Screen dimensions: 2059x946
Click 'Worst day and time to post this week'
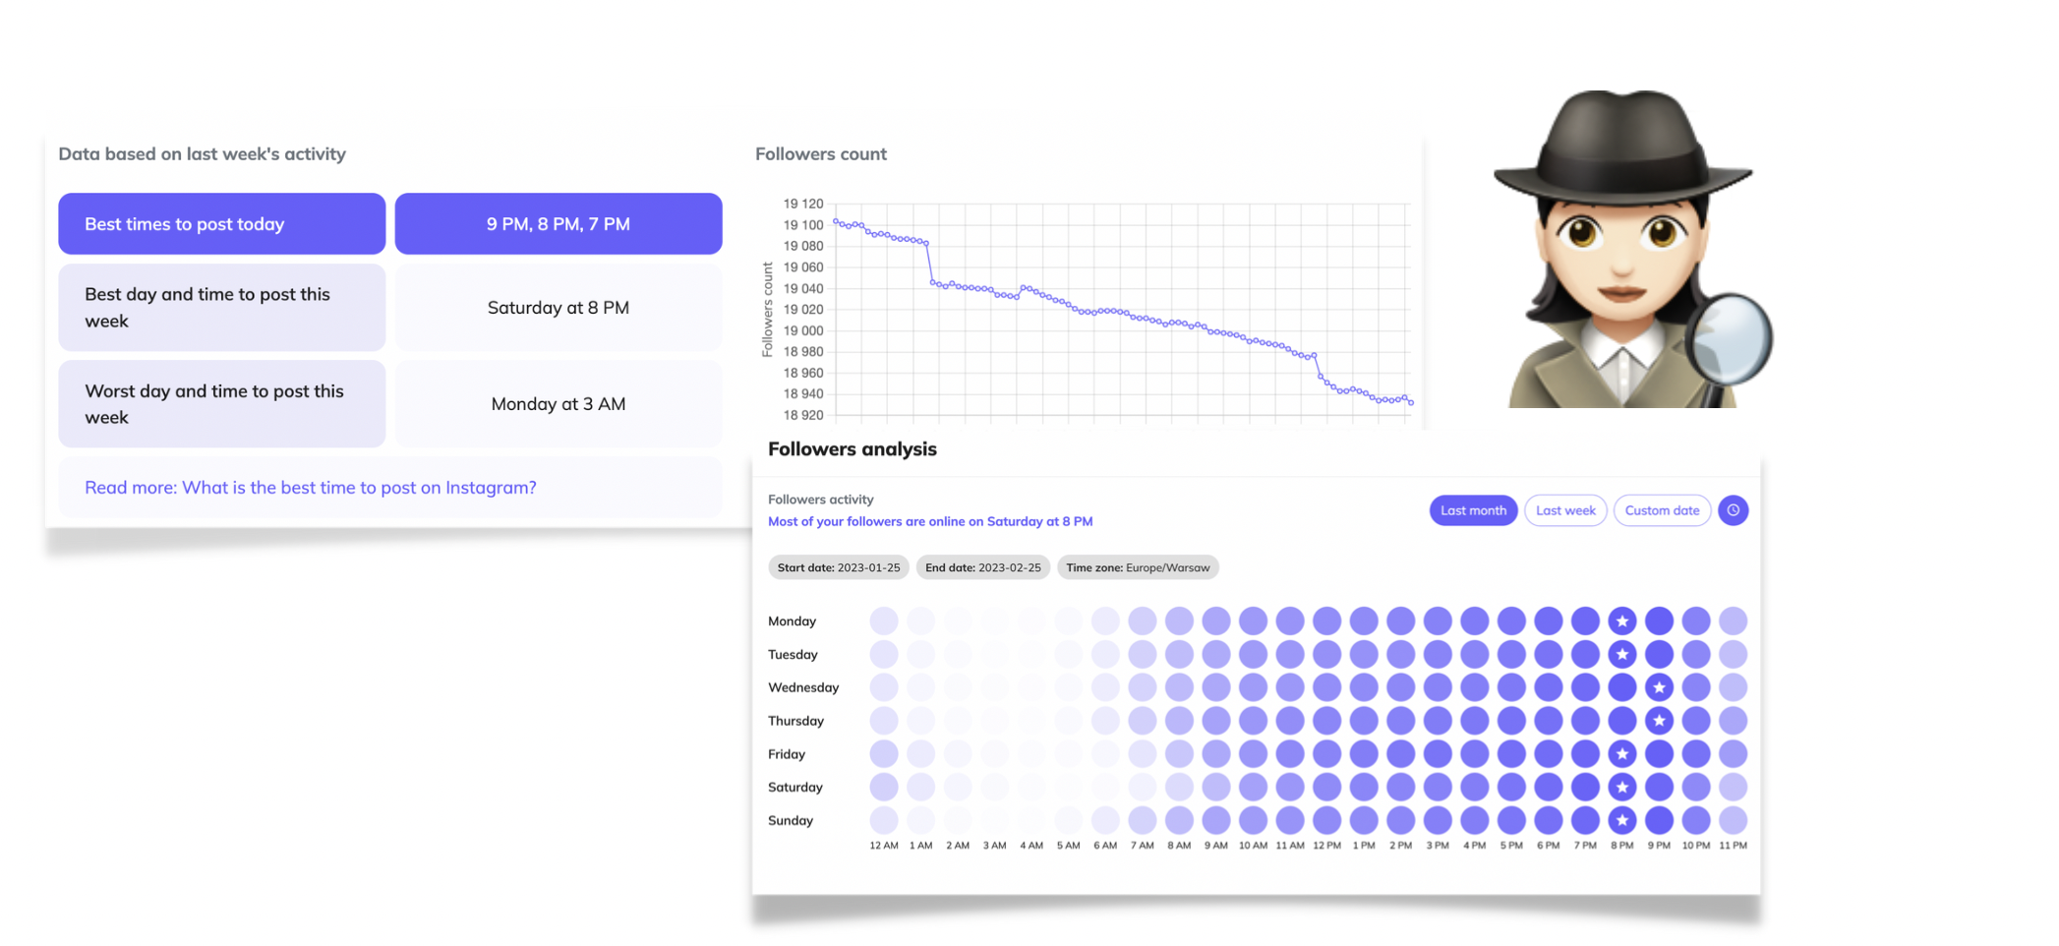[x=222, y=404]
